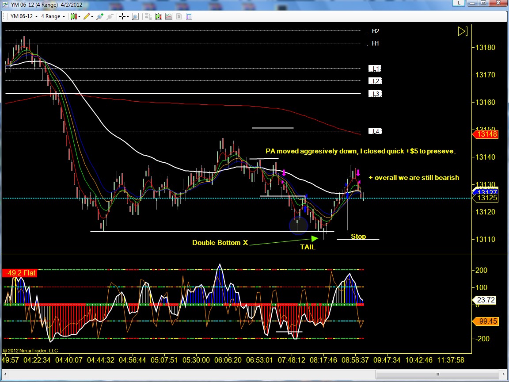Click the candlestick chart style icon

pos(74,16)
